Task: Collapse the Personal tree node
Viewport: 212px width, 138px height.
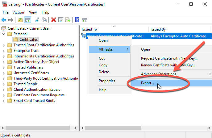Action: pos(4,34)
